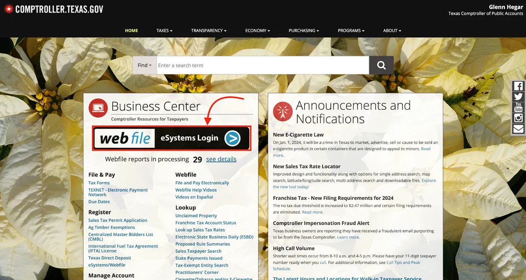Expand the Programs navigation dropdown

351,30
